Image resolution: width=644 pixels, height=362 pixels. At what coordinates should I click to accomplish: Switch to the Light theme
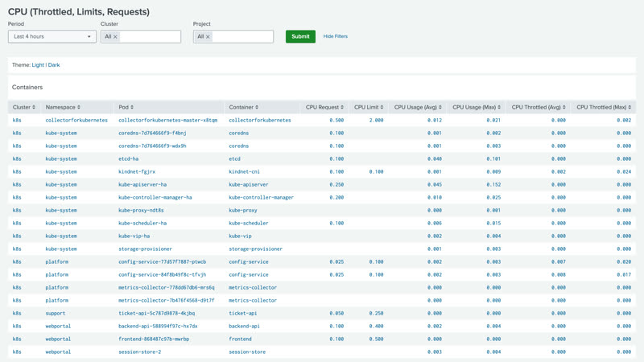(38, 65)
